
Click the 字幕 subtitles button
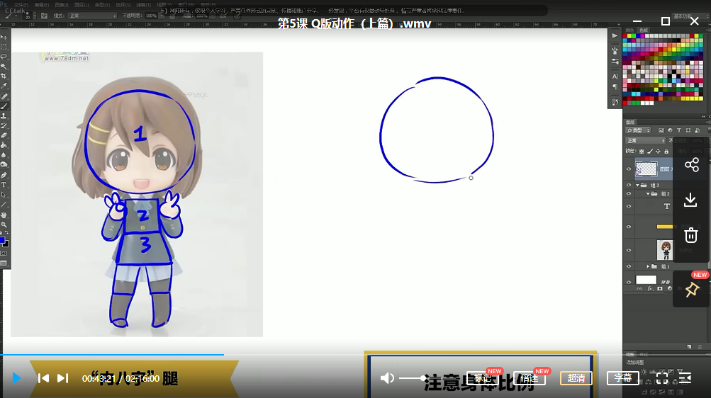point(623,378)
